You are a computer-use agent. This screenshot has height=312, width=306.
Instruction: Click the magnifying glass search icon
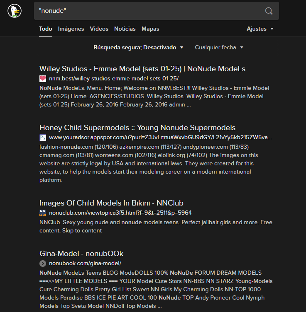[x=269, y=11]
